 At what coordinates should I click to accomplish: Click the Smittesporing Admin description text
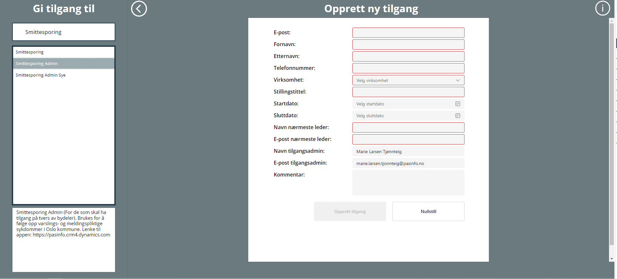63,223
